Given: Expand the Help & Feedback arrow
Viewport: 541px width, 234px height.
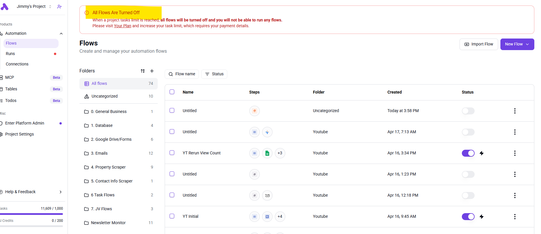Looking at the screenshot, I should click(61, 192).
